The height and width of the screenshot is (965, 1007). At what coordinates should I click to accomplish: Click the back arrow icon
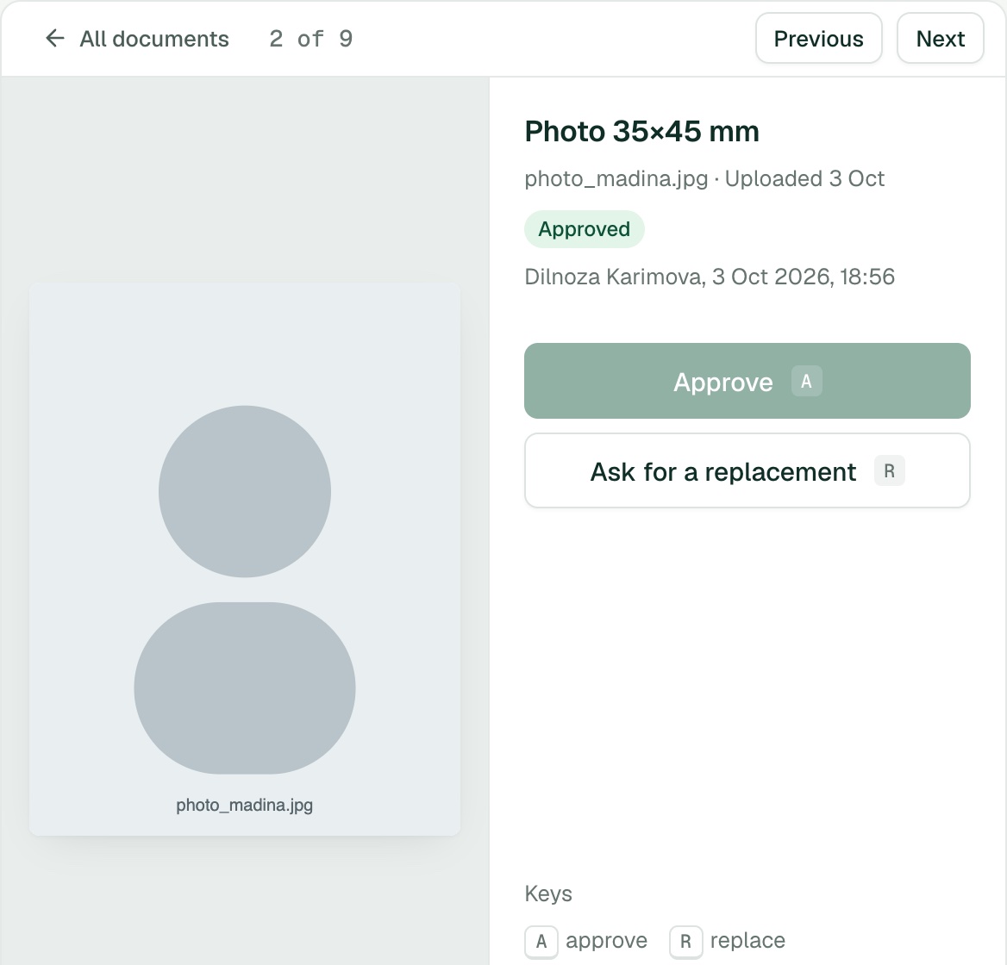click(55, 39)
